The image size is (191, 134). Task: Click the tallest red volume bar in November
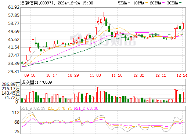[x=98, y=95]
